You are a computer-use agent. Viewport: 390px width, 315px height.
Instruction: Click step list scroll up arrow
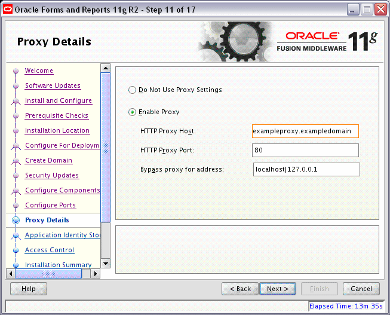tap(106, 68)
